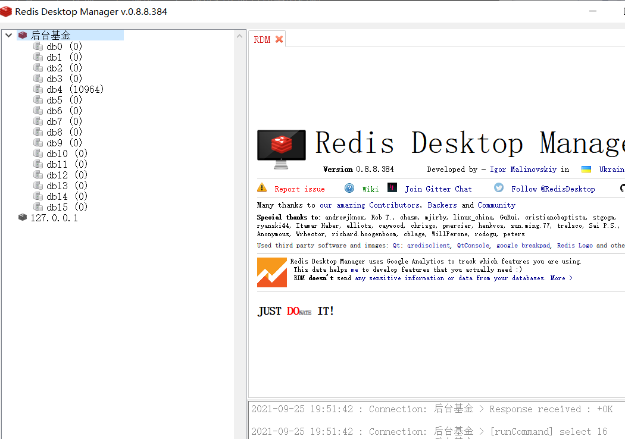Click the help icon beside Wiki
The image size is (625, 439).
349,188
